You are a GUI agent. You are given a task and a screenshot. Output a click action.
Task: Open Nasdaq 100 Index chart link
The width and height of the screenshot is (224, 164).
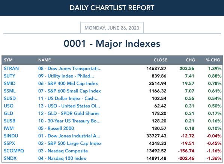62,158
